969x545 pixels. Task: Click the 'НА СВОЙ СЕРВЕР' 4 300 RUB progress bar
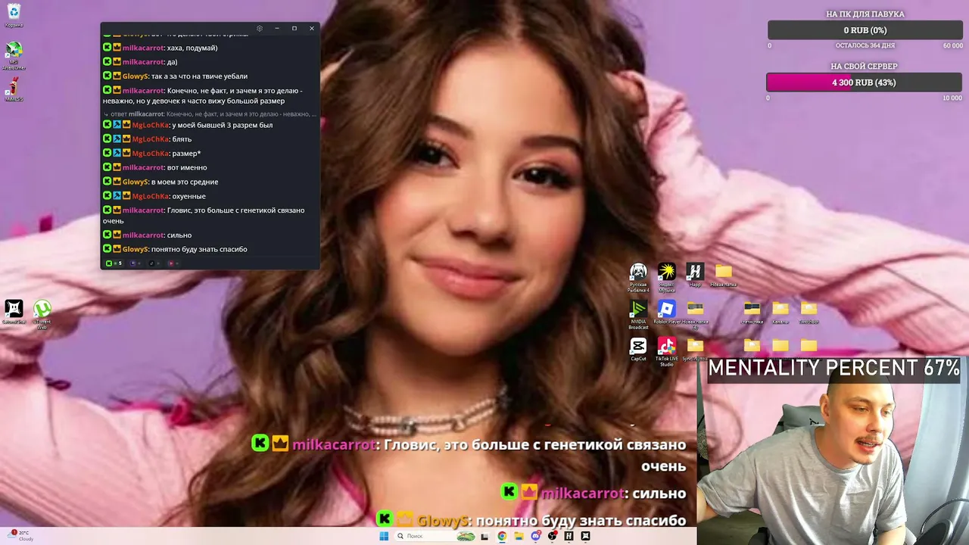[865, 83]
